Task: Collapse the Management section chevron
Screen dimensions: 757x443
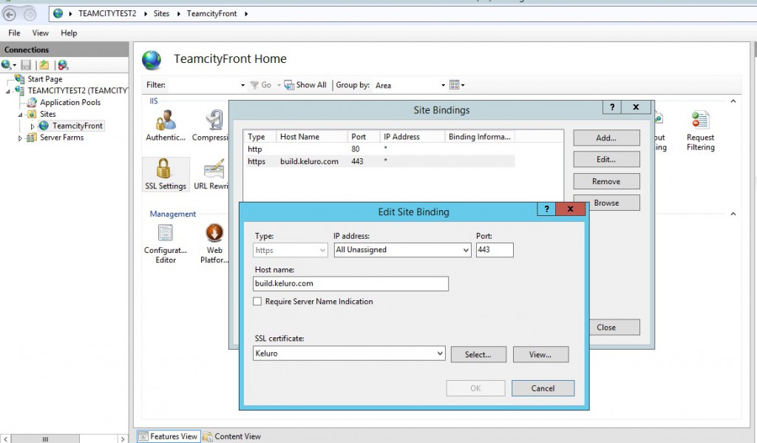Action: pyautogui.click(x=733, y=214)
